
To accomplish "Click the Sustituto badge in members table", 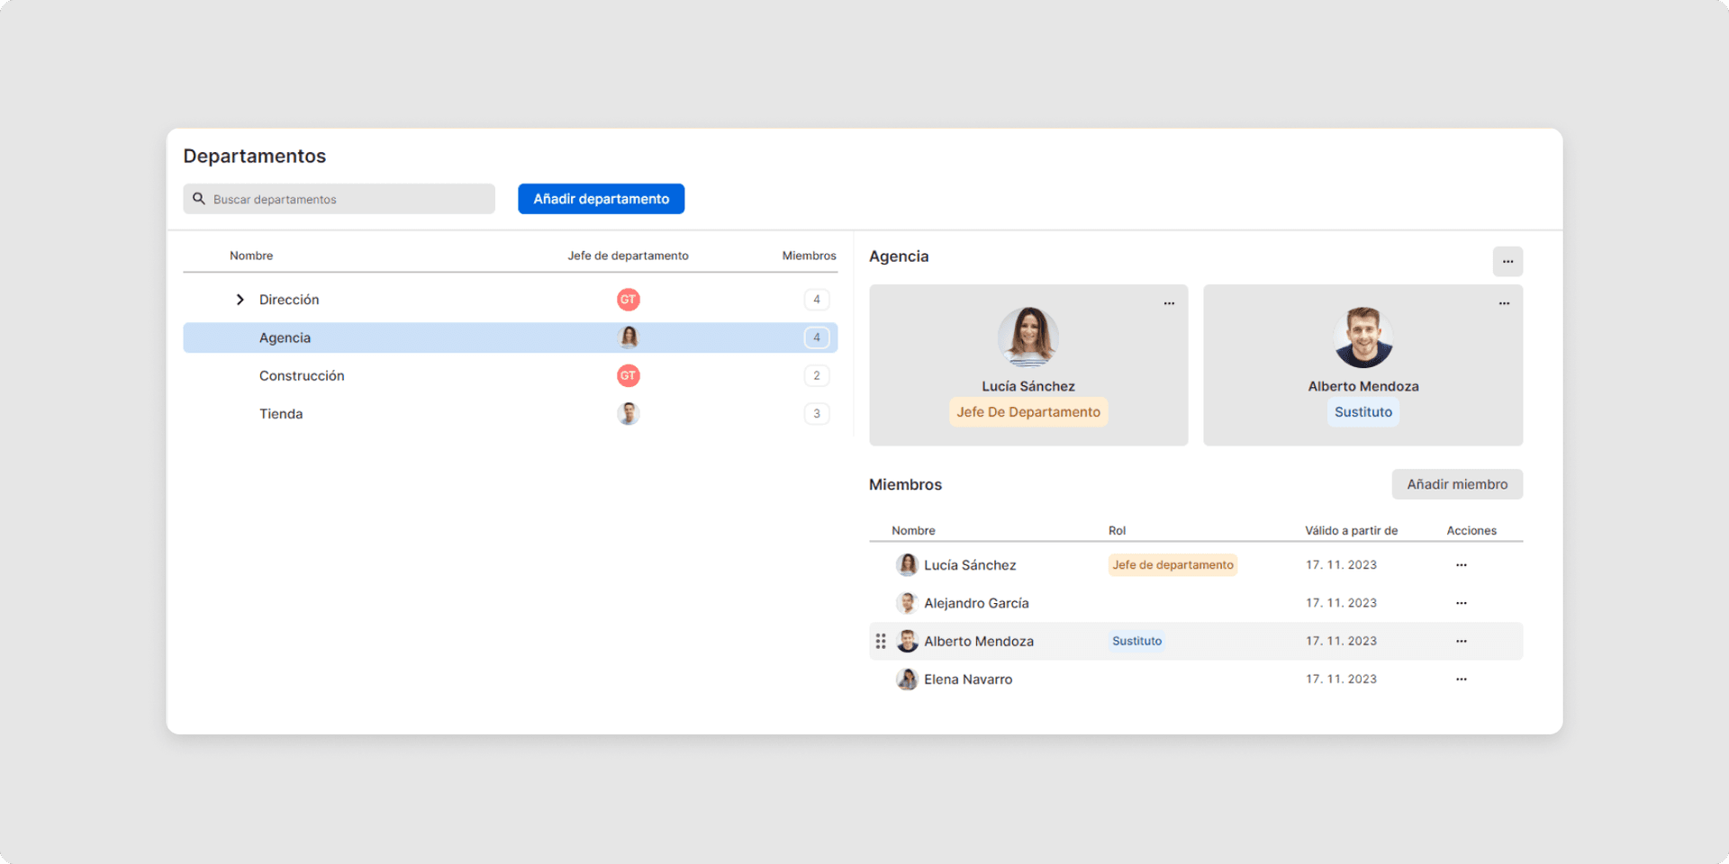I will [1136, 641].
